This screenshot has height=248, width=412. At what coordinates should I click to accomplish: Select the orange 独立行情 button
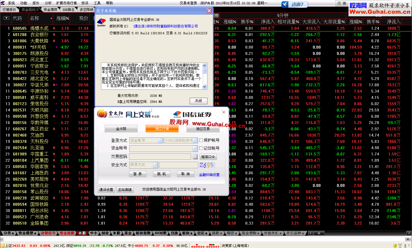(162, 129)
